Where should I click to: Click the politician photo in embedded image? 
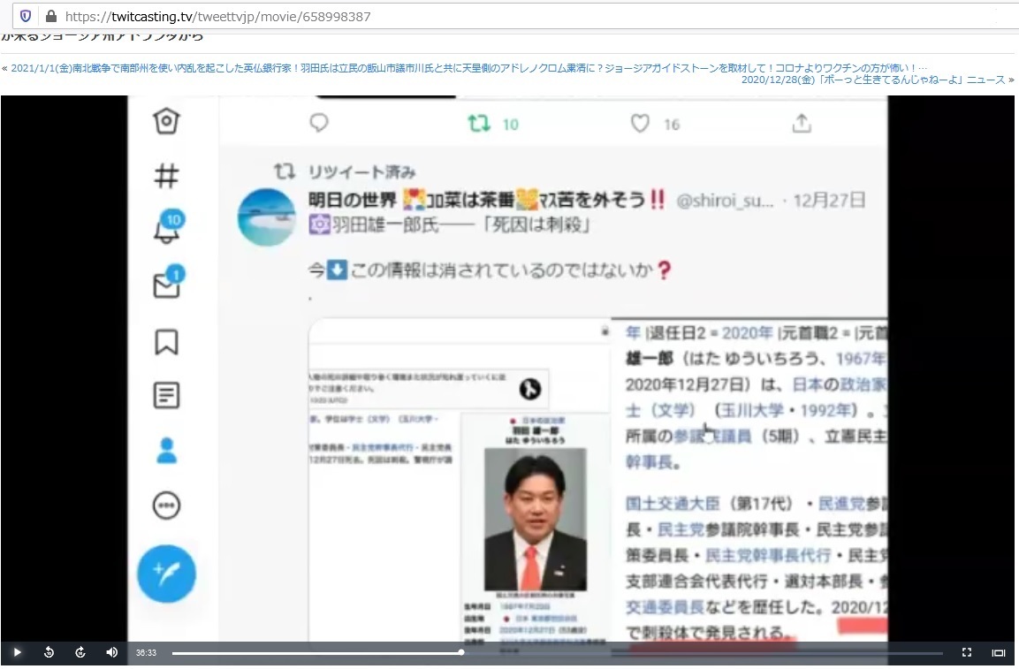[x=536, y=521]
